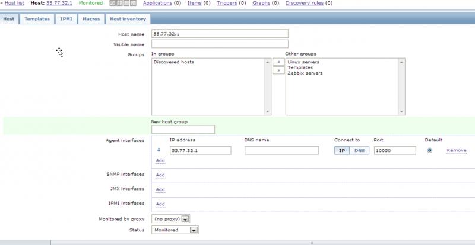Add an IPMI interface

coord(160,204)
